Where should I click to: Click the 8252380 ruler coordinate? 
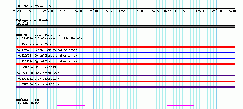click(x=201, y=11)
